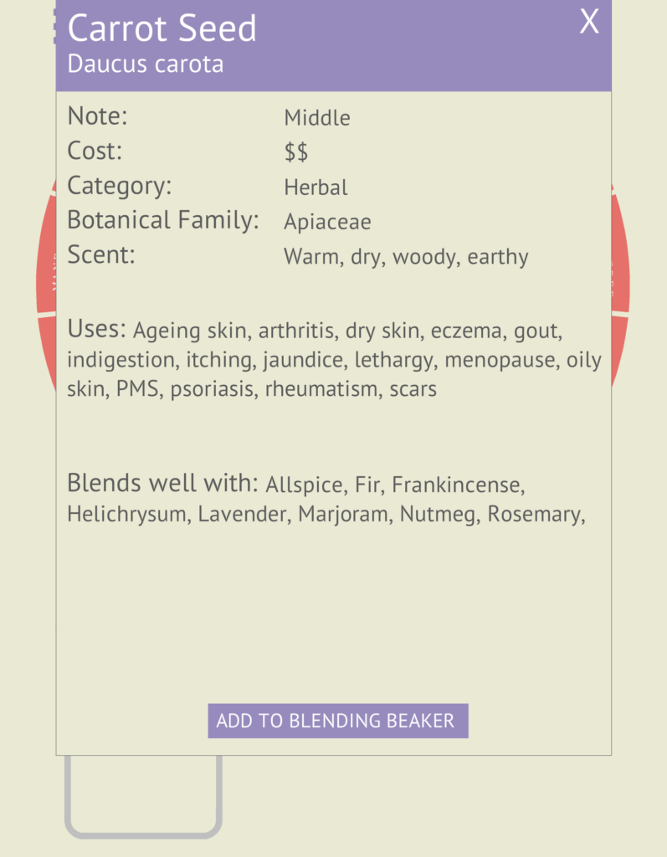Click the Uses heading
This screenshot has width=667, height=857.
click(x=97, y=329)
